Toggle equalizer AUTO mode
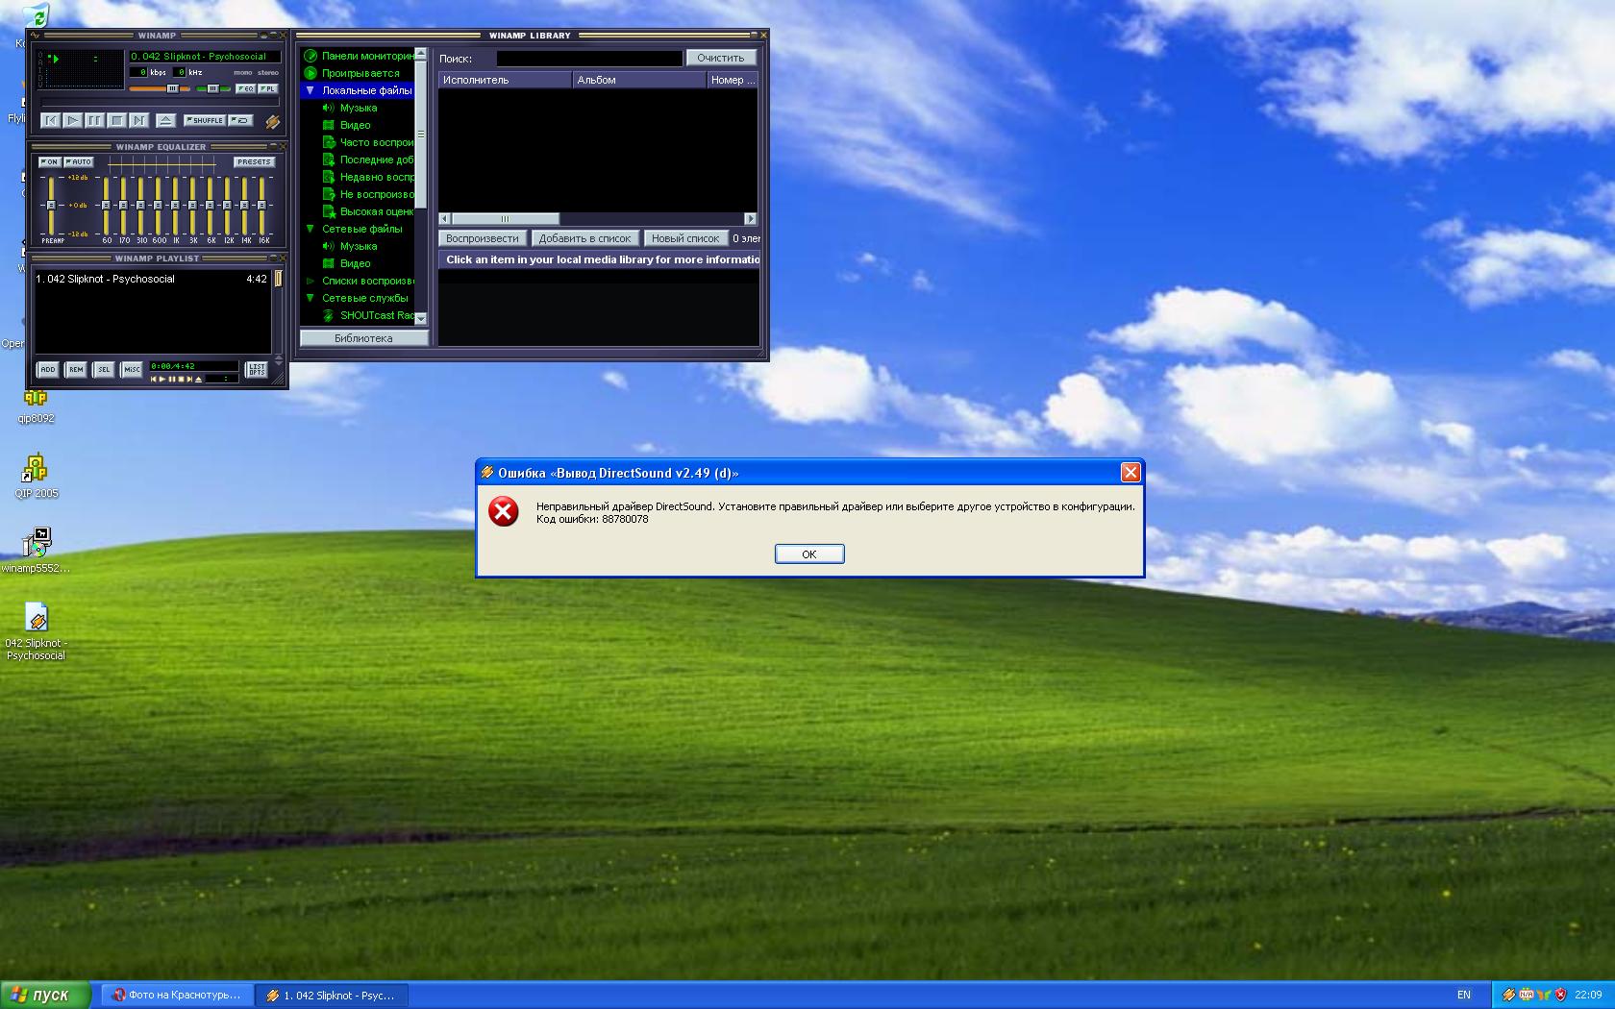Image resolution: width=1615 pixels, height=1009 pixels. tap(79, 161)
